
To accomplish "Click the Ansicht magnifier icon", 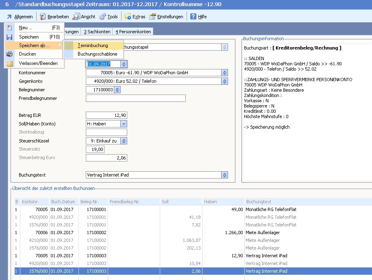I will tap(76, 17).
